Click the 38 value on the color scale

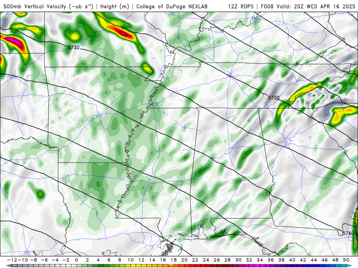pos(281,260)
